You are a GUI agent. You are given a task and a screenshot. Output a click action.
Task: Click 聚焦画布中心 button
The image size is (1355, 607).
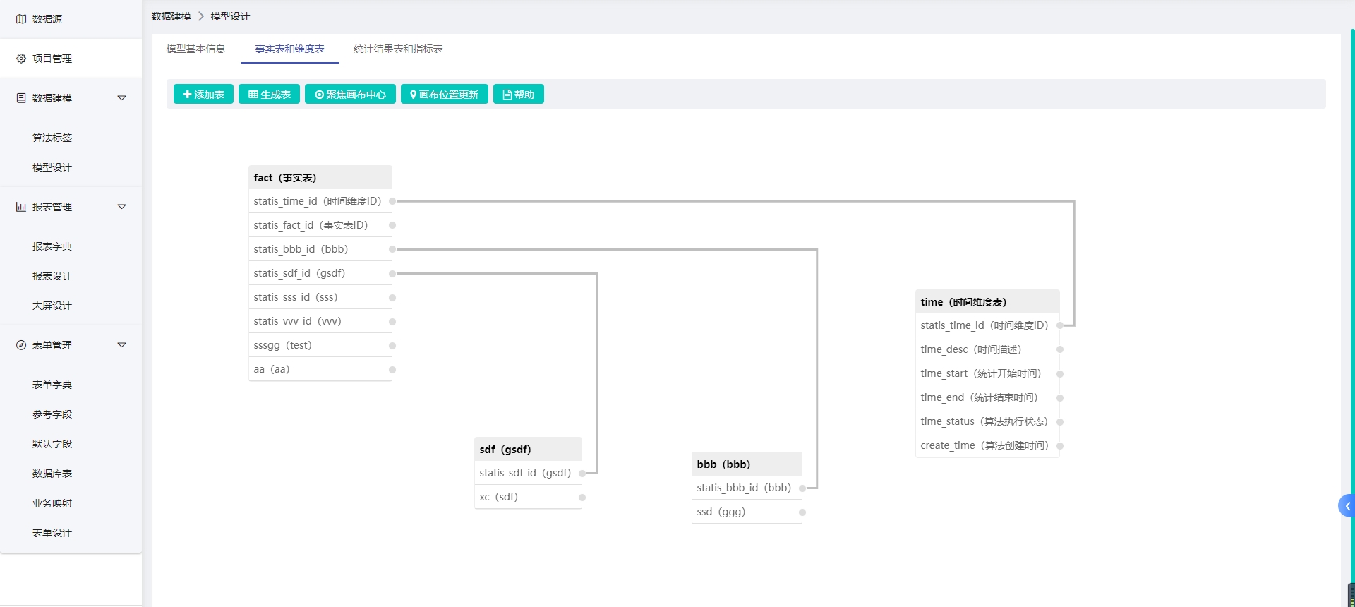(x=350, y=95)
